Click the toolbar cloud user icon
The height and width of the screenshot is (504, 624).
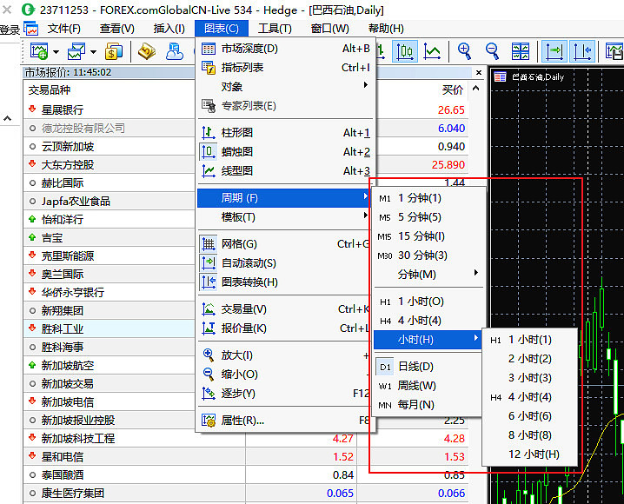click(x=175, y=51)
